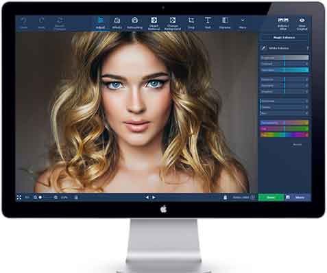The height and width of the screenshot is (273, 327).
Task: Adjust the Saturation slider
Action: (x=284, y=70)
